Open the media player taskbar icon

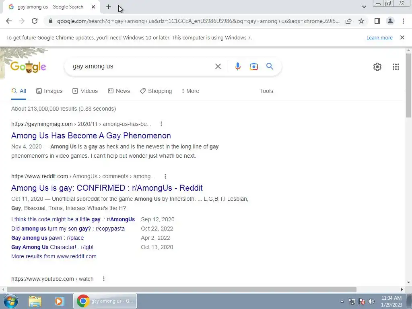click(x=60, y=301)
